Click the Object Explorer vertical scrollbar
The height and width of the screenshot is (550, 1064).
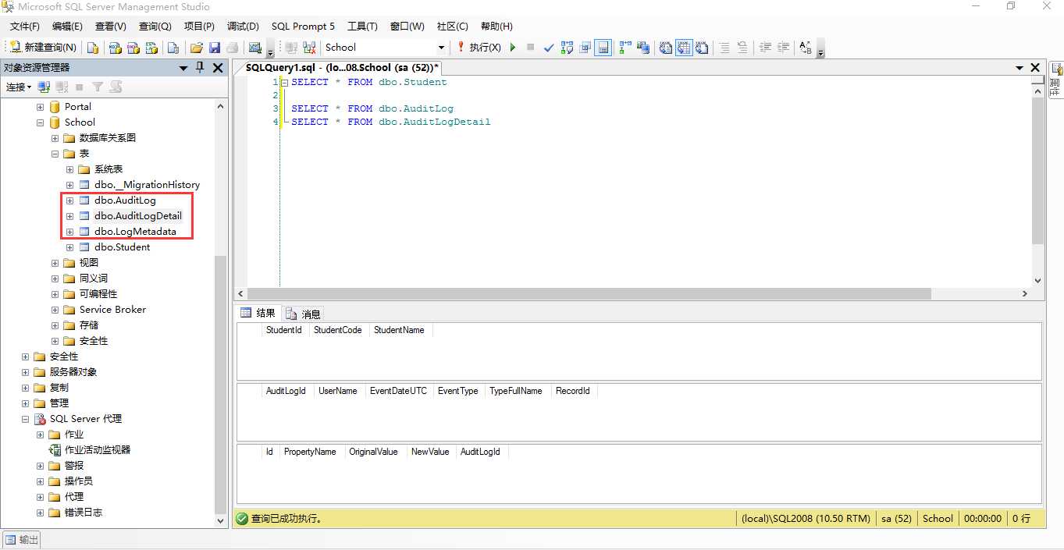click(221, 314)
